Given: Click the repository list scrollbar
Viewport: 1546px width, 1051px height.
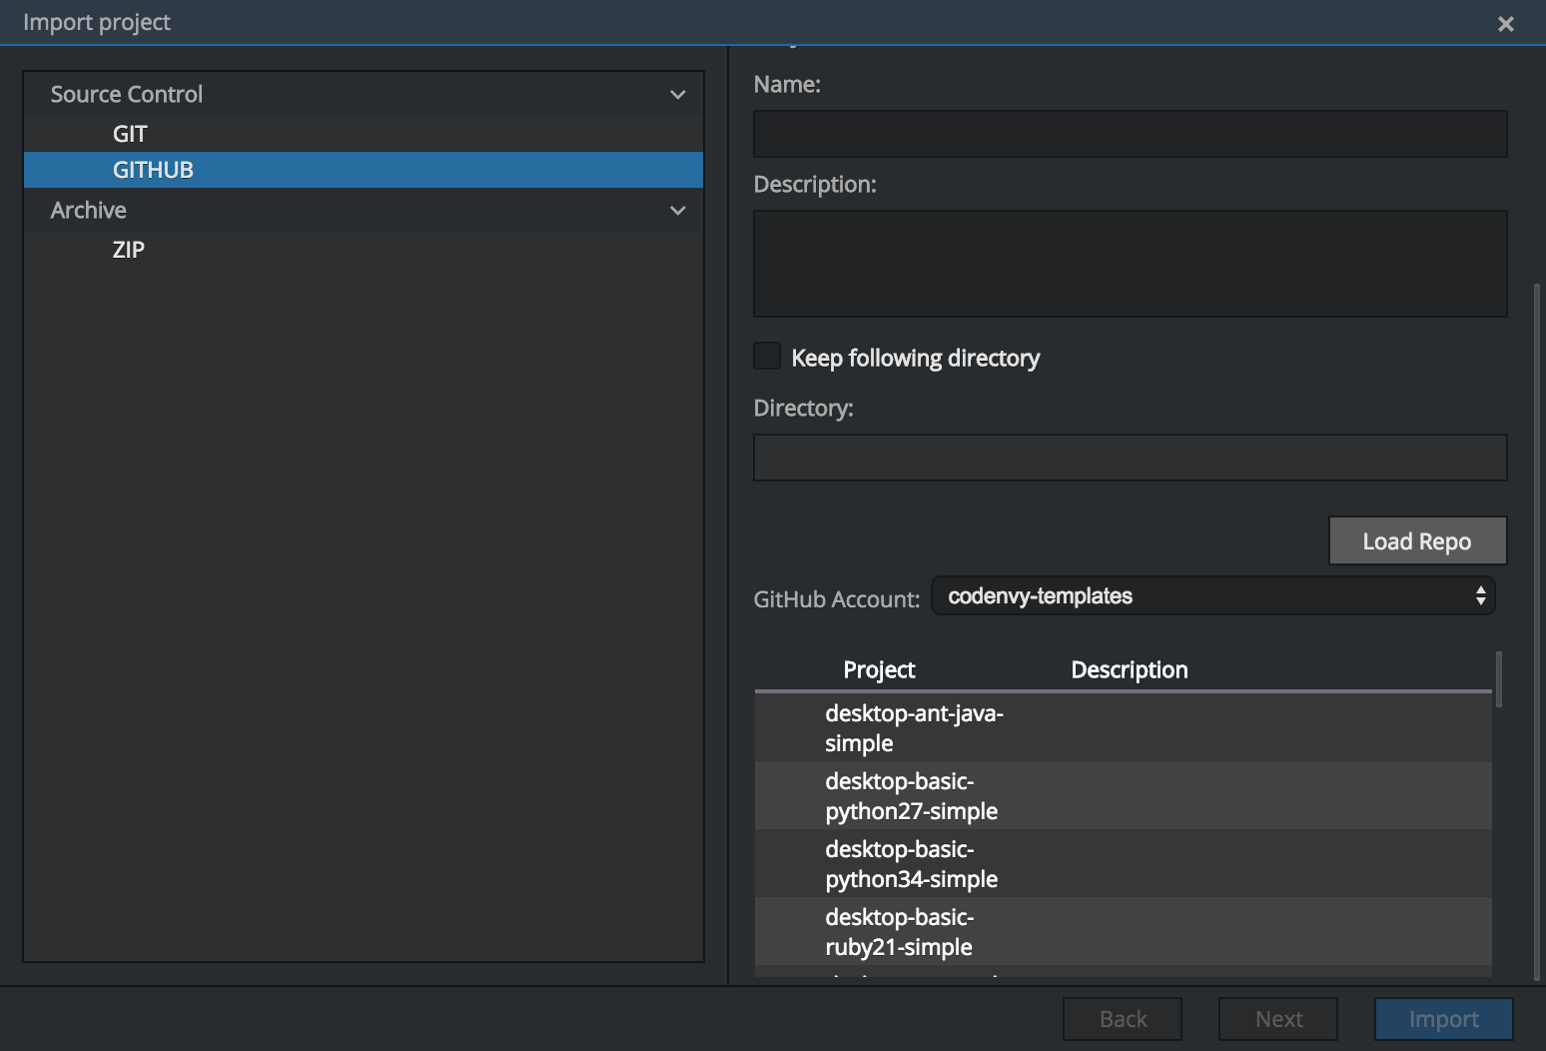Looking at the screenshot, I should pyautogui.click(x=1498, y=680).
